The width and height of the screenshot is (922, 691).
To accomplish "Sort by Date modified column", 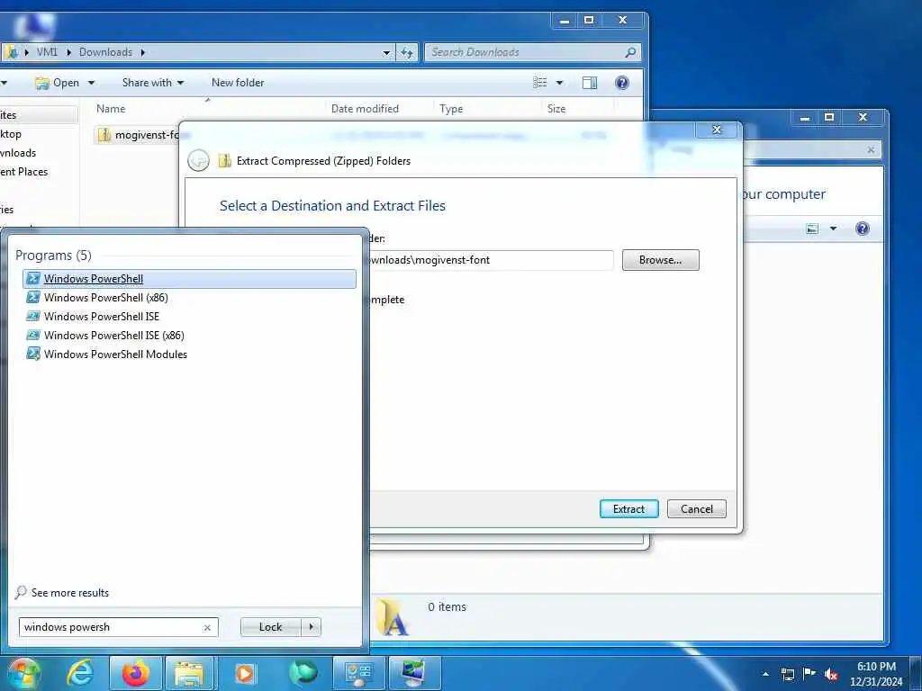I will 365,109.
